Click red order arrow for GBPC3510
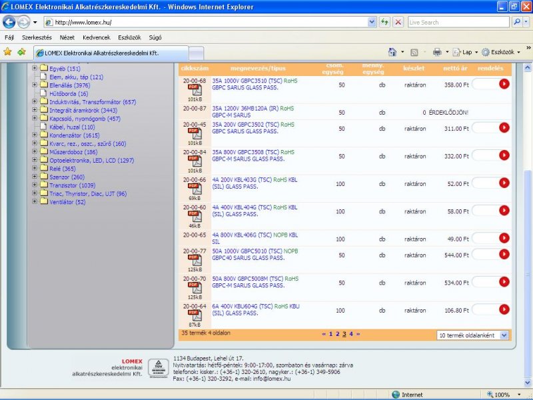This screenshot has width=533, height=400. [504, 84]
